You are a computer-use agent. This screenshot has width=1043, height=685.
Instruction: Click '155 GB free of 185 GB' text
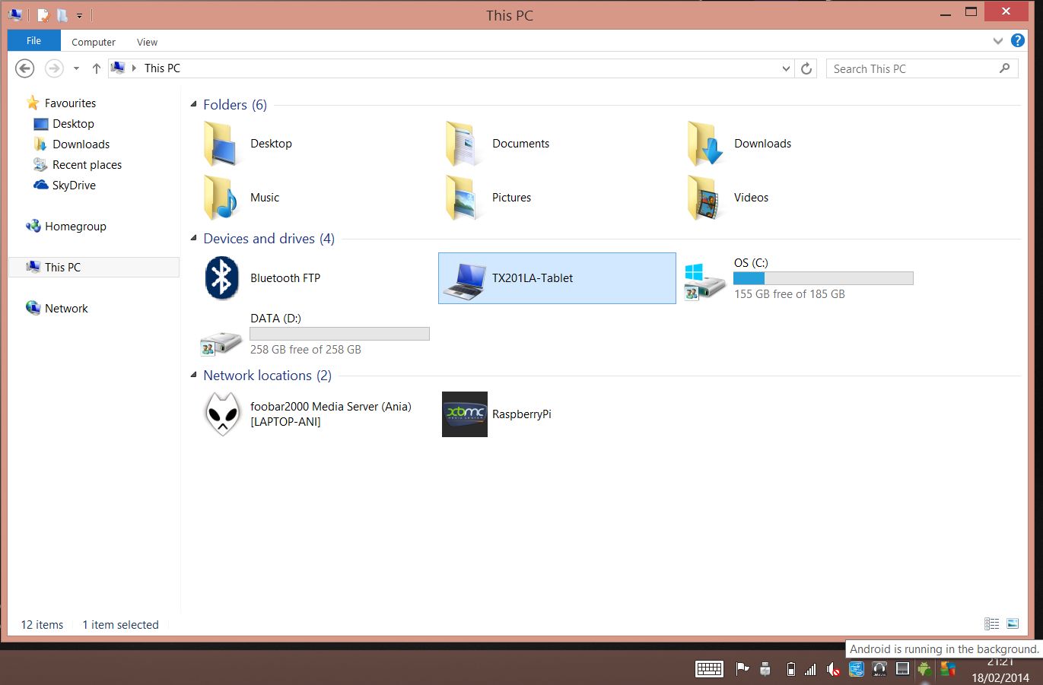pos(789,294)
